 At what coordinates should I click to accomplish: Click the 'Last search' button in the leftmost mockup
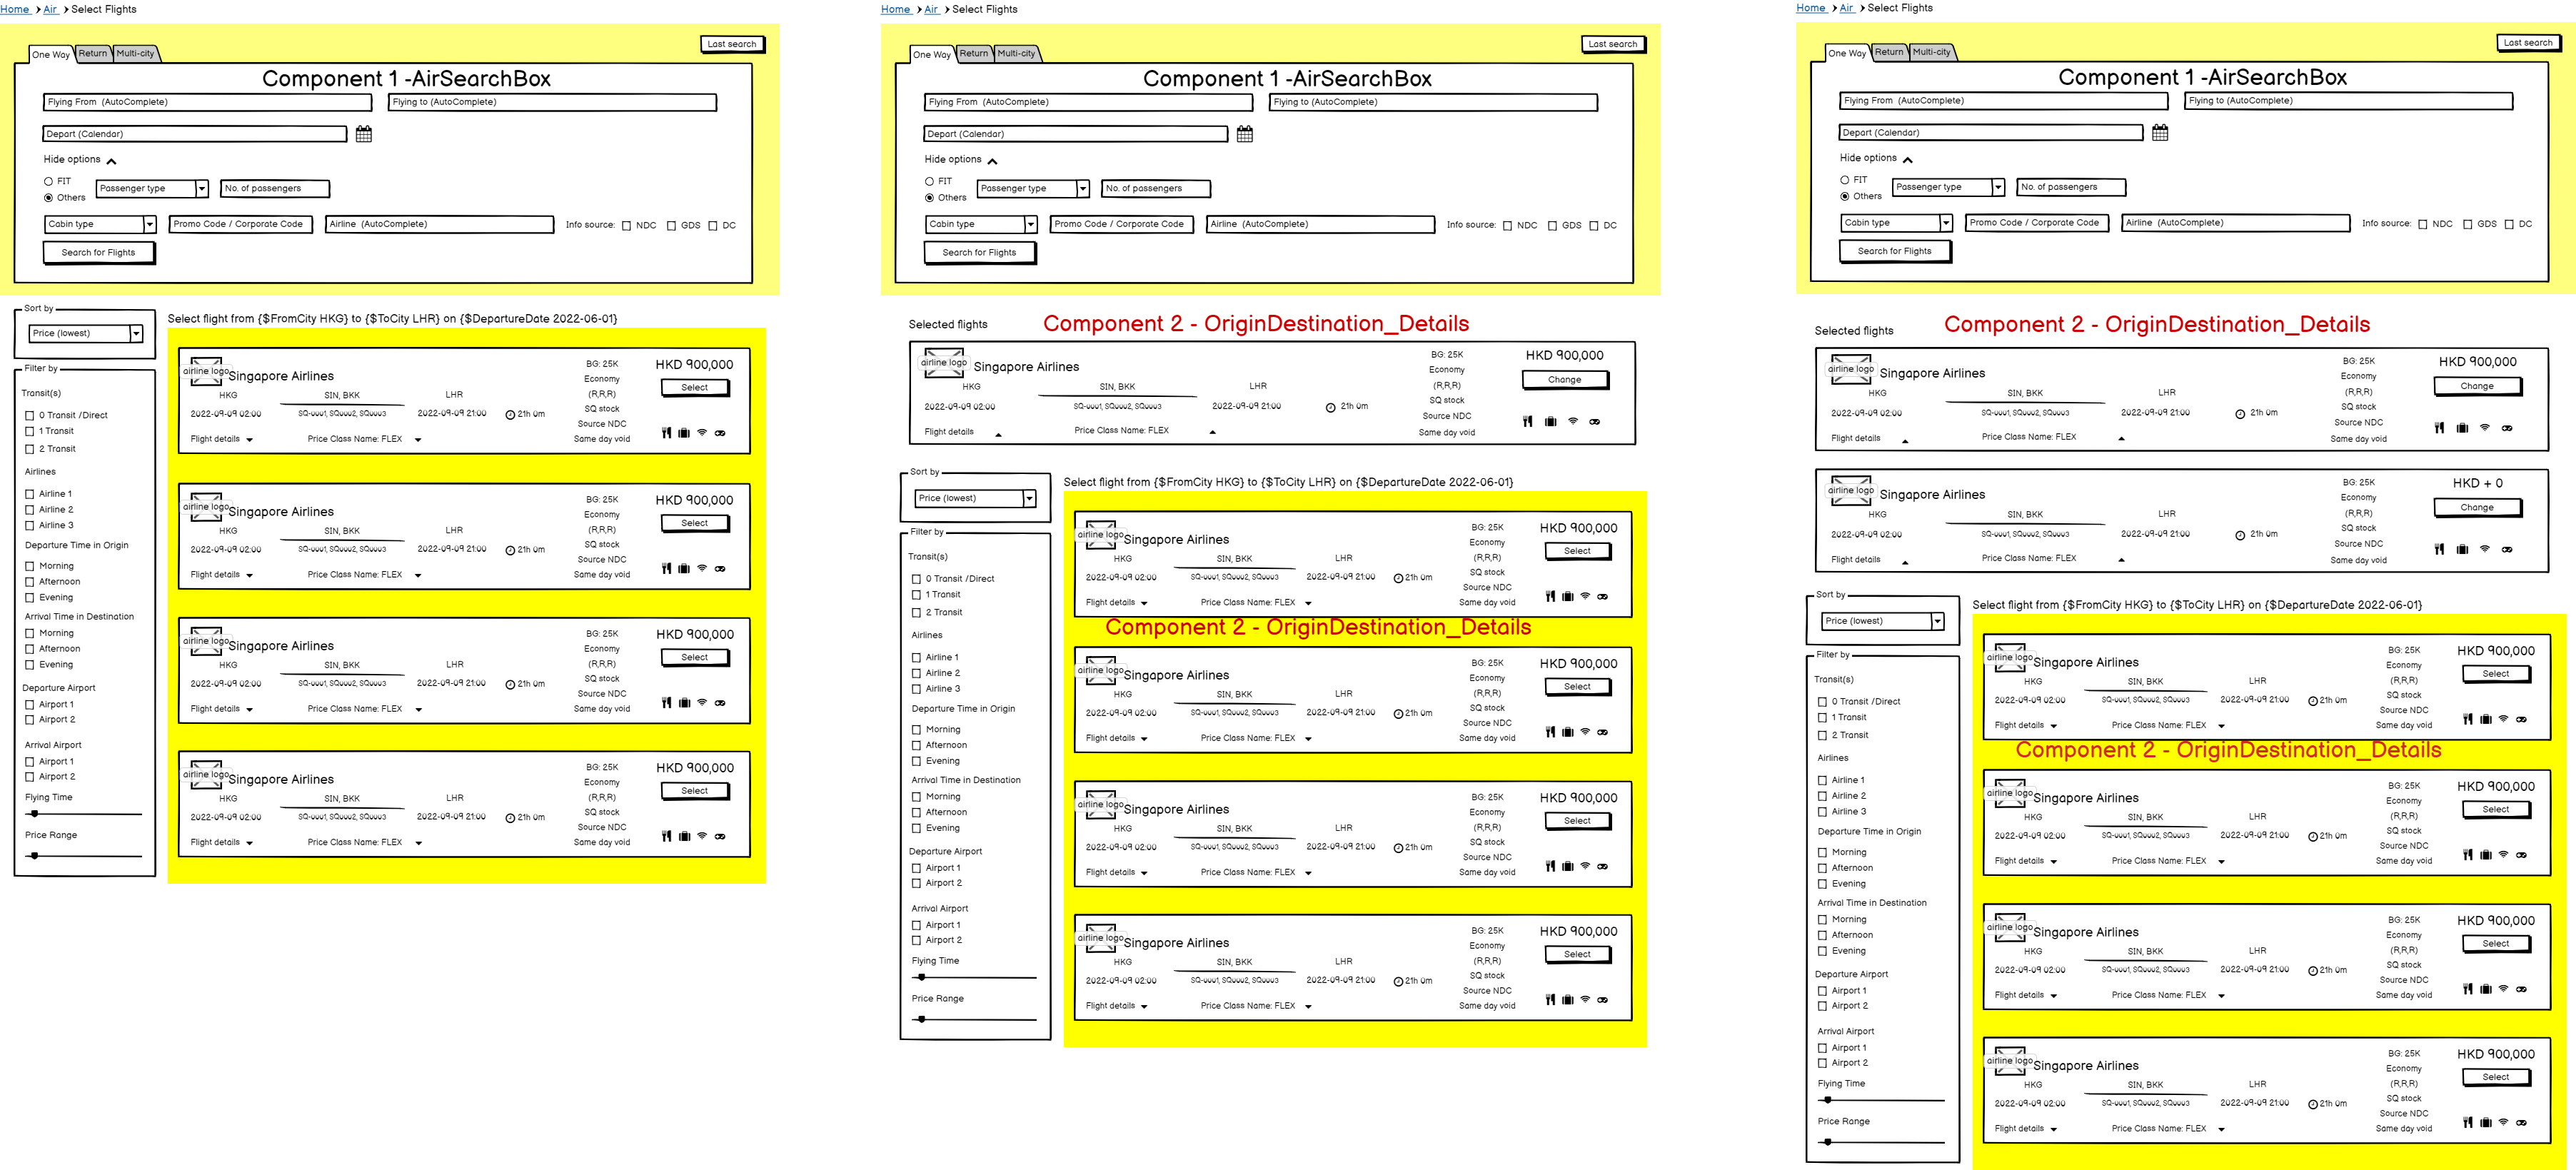[x=731, y=44]
